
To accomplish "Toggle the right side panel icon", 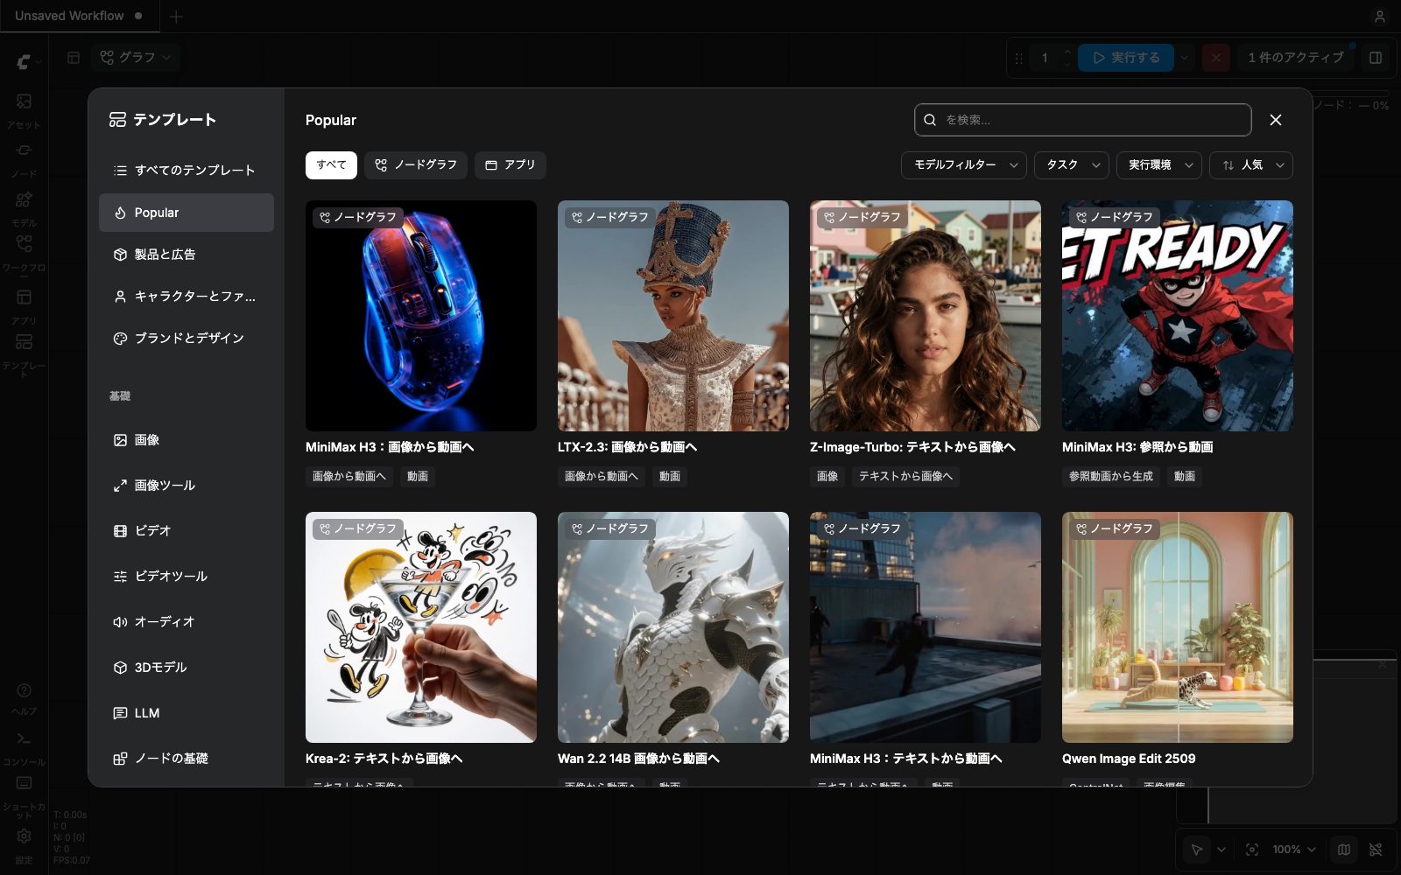I will click(1376, 58).
